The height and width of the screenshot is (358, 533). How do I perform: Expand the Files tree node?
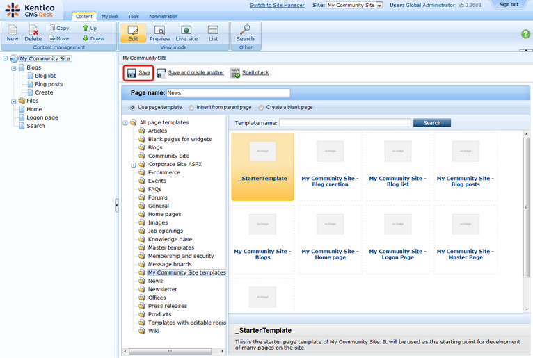[x=14, y=101]
